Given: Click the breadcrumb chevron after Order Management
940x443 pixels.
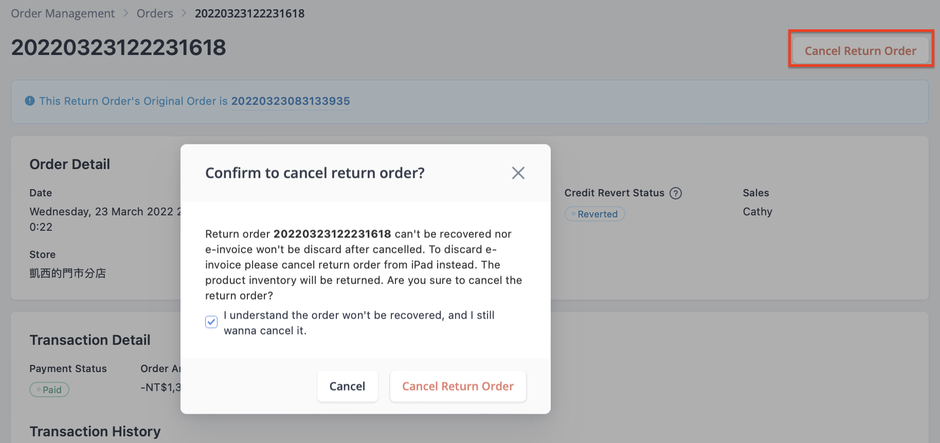Looking at the screenshot, I should point(126,13).
